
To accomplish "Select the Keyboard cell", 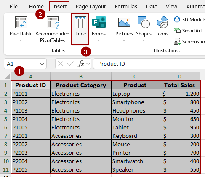I will (135, 136).
